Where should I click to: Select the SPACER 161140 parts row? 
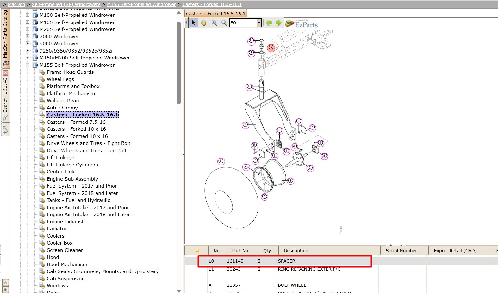pyautogui.click(x=285, y=261)
